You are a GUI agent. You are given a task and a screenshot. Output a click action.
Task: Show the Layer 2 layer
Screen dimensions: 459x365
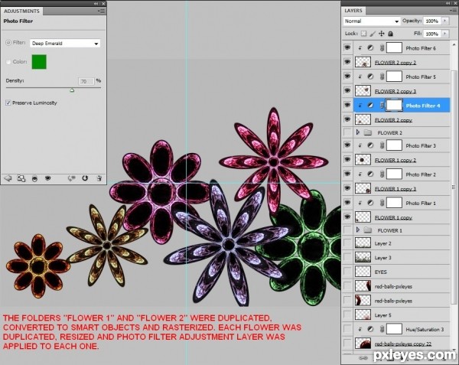pos(347,243)
